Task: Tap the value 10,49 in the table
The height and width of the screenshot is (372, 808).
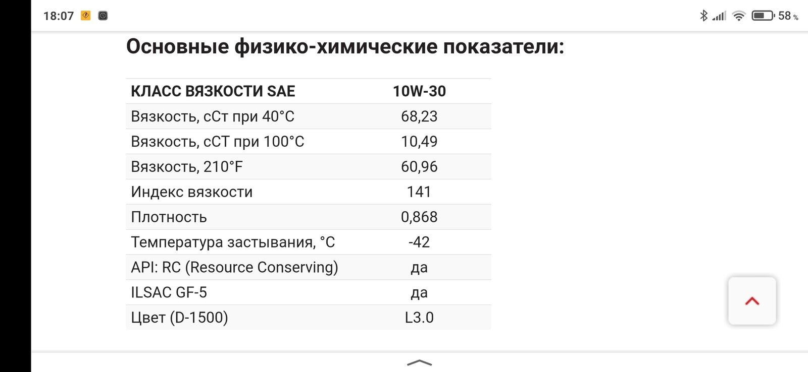Action: (419, 142)
